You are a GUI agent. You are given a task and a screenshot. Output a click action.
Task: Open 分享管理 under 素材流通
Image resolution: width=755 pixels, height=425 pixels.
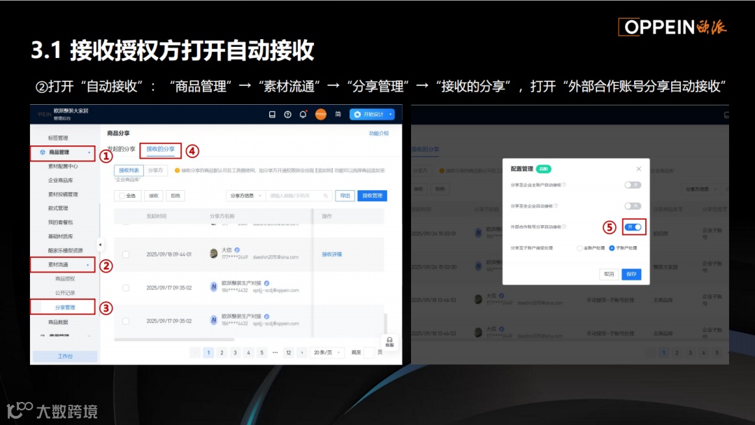pyautogui.click(x=65, y=307)
